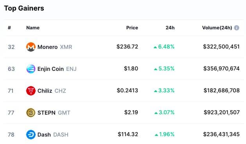
Task: Click the Top Gainers heading
Action: coord(24,8)
